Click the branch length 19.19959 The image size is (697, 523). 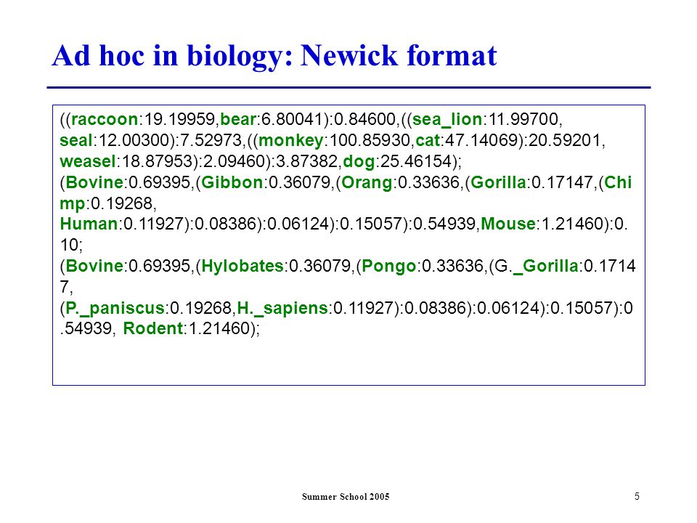181,120
